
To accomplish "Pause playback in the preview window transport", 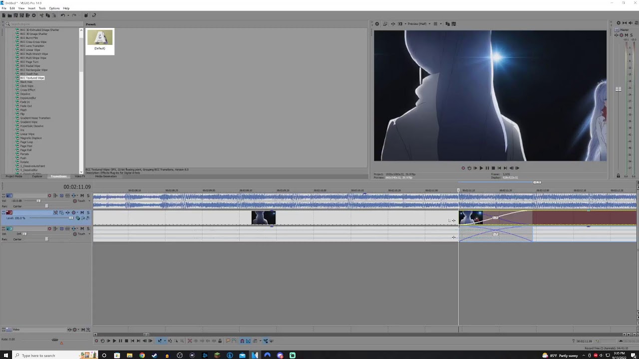I will [487, 168].
